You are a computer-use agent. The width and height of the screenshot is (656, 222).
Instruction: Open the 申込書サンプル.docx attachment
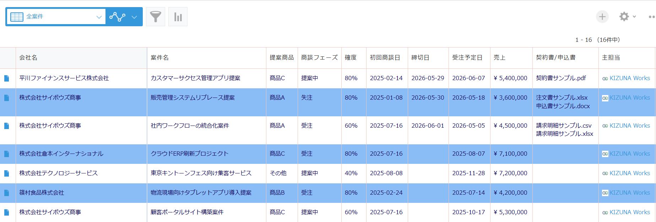click(563, 106)
